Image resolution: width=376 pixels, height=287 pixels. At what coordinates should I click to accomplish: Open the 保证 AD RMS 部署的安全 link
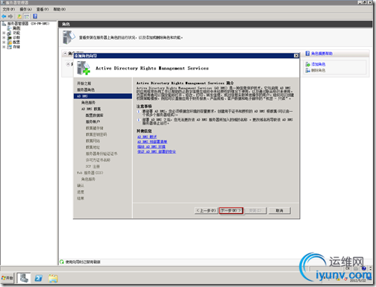tap(157, 151)
